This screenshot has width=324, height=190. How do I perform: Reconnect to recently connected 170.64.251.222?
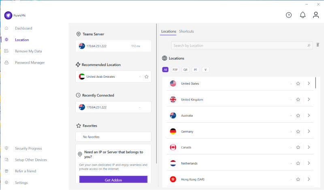[113, 107]
